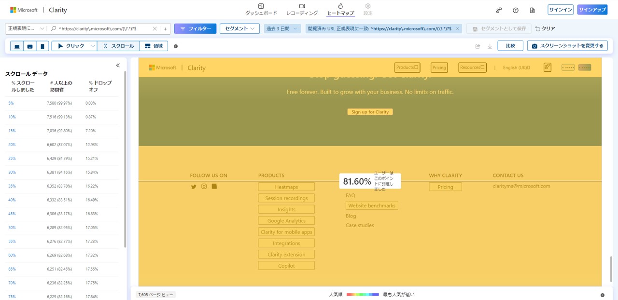Click the URL regex filter input field

[x=104, y=29]
